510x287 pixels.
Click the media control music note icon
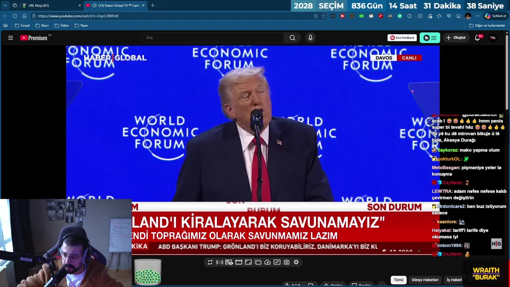click(x=430, y=16)
